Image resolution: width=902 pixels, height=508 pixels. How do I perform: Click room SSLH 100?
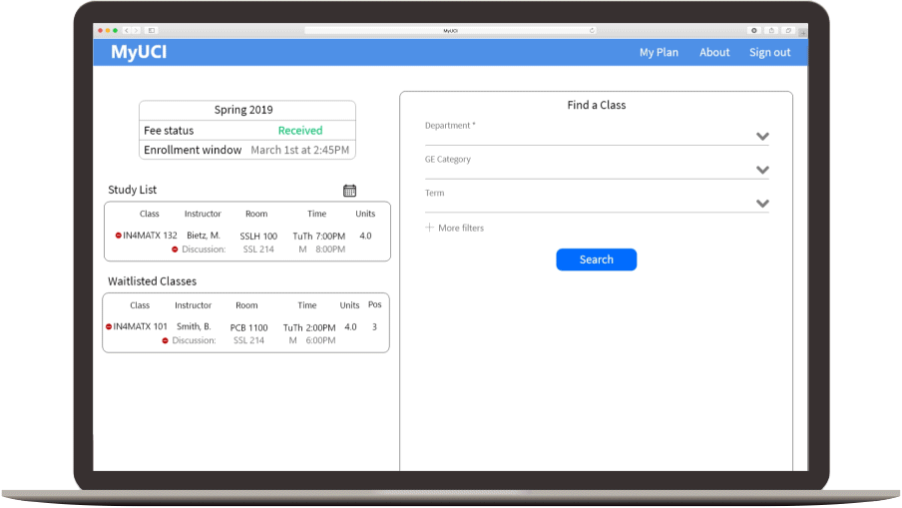click(258, 236)
